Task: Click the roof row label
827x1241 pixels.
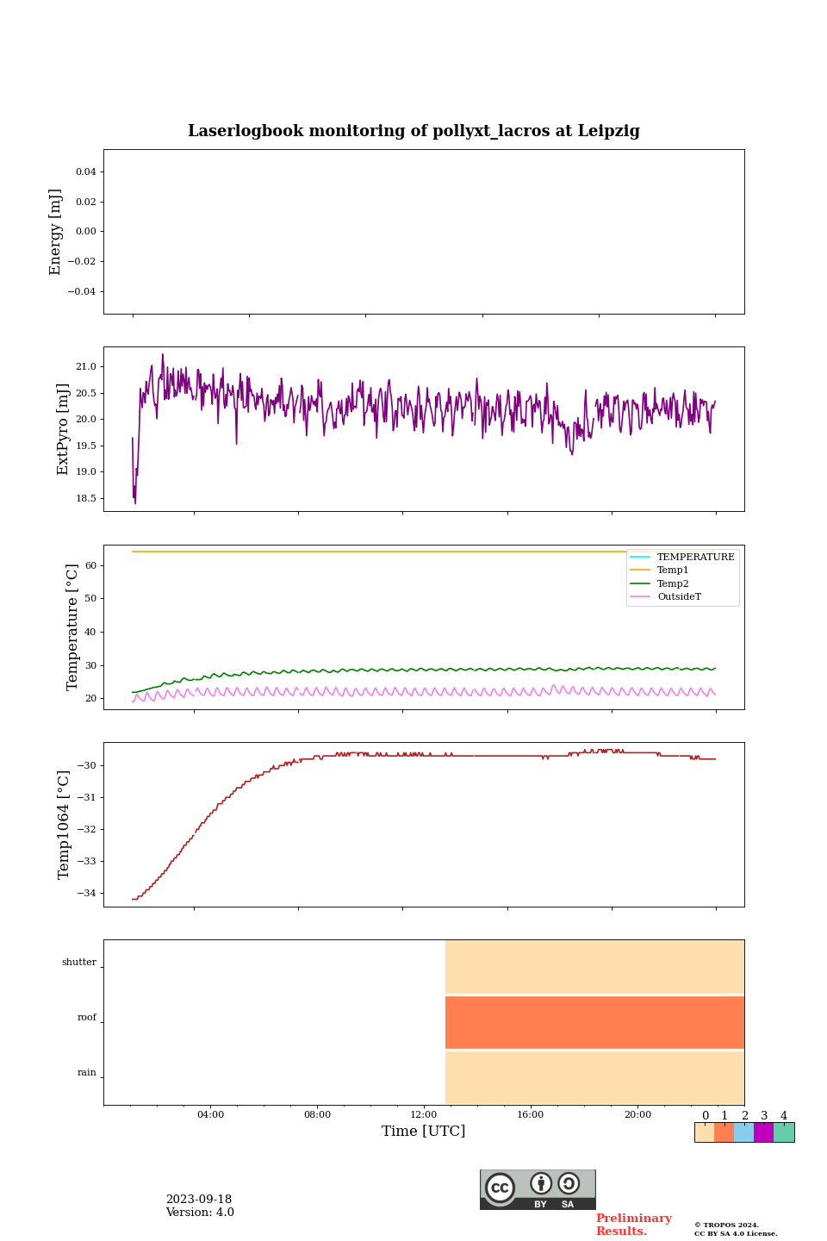Action: point(87,1018)
